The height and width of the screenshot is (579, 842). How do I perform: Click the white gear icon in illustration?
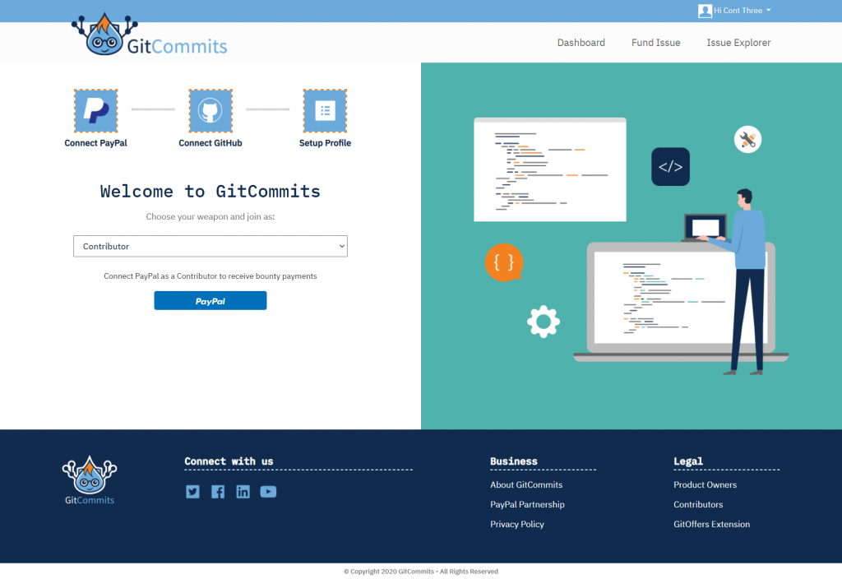(x=544, y=322)
